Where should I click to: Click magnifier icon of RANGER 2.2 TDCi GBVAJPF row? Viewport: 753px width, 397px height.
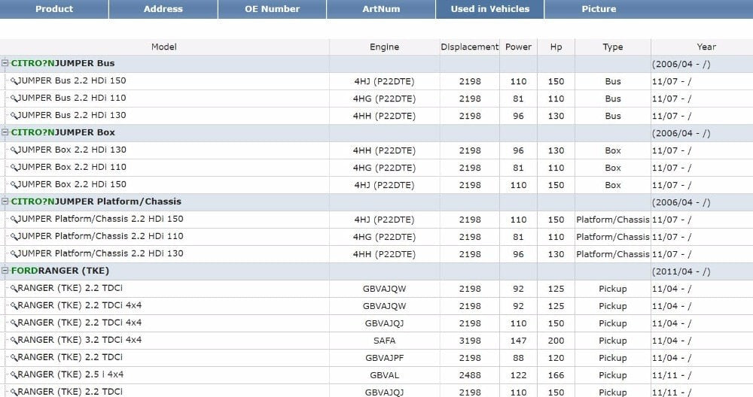14,358
